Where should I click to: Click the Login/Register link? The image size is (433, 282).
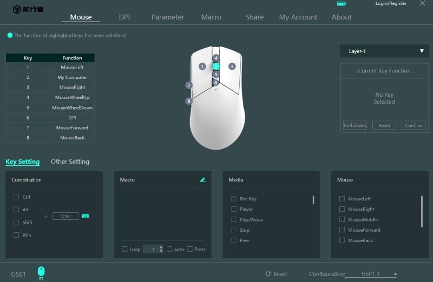391,4
